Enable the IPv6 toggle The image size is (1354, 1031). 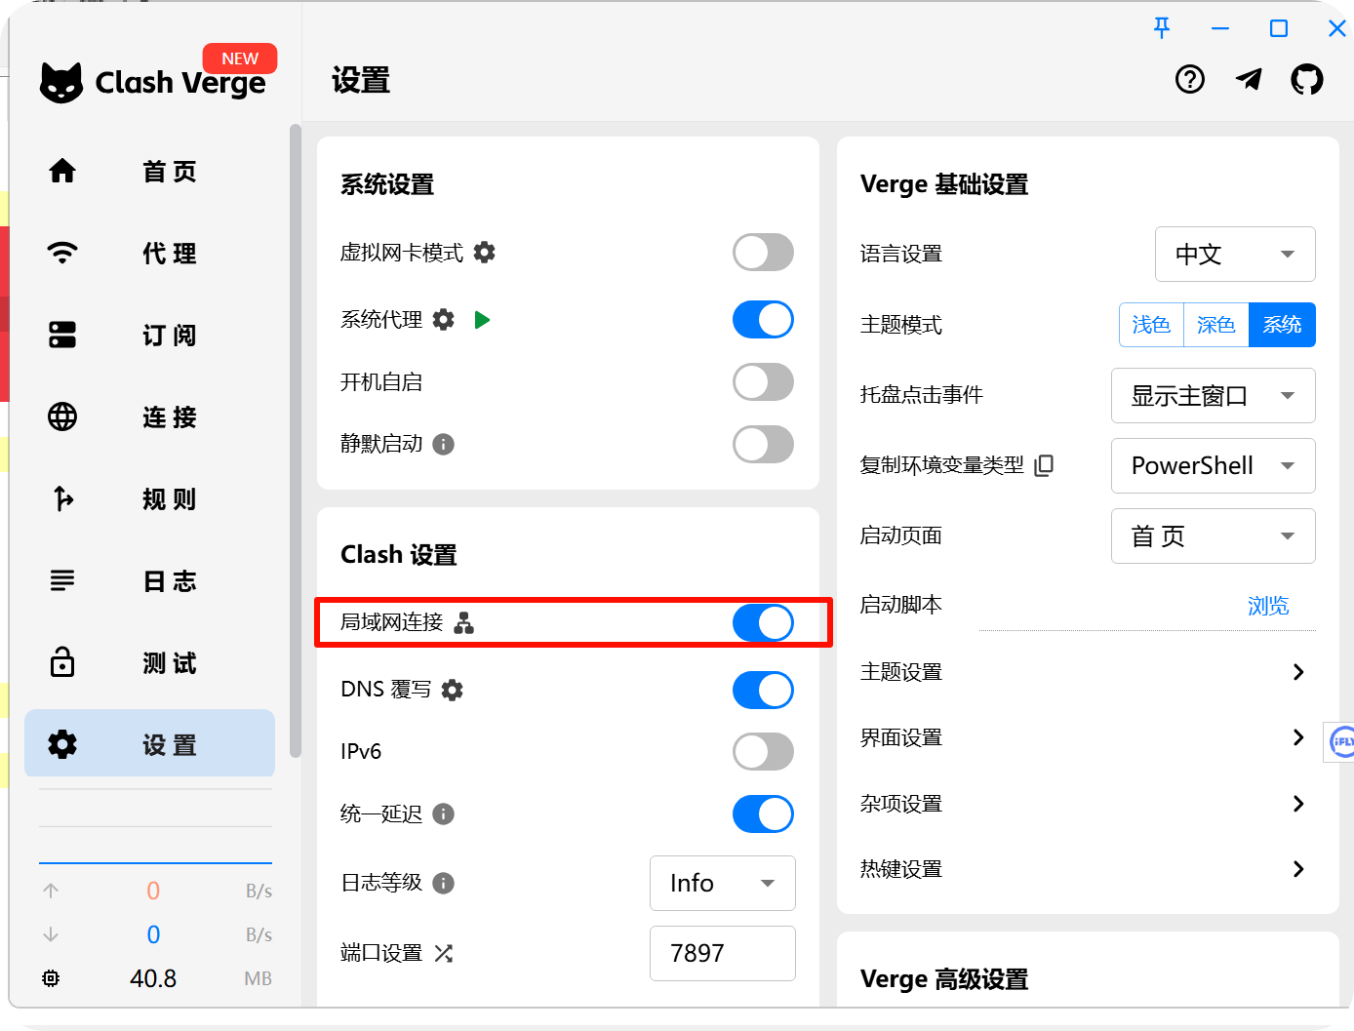(x=763, y=752)
